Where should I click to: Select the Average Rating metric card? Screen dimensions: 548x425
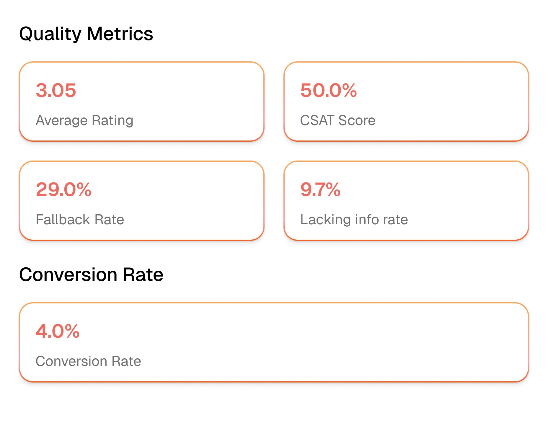point(142,102)
